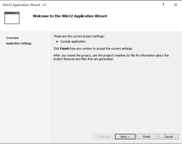Open help with the question mark button
Screen dimensions: 182x144
[x=163, y=5]
